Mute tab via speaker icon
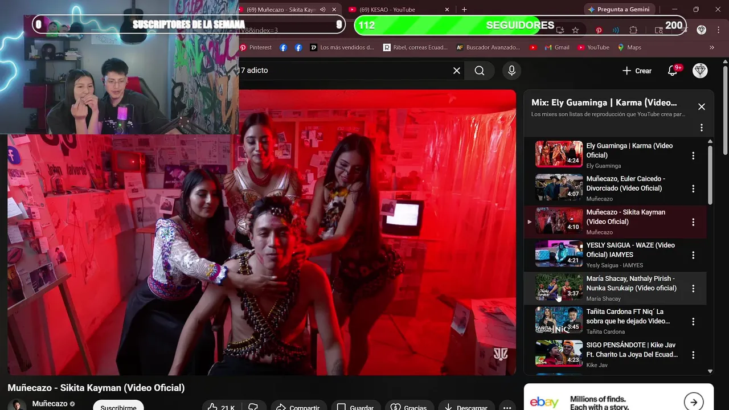Screen dimensions: 729x410 point(323,10)
